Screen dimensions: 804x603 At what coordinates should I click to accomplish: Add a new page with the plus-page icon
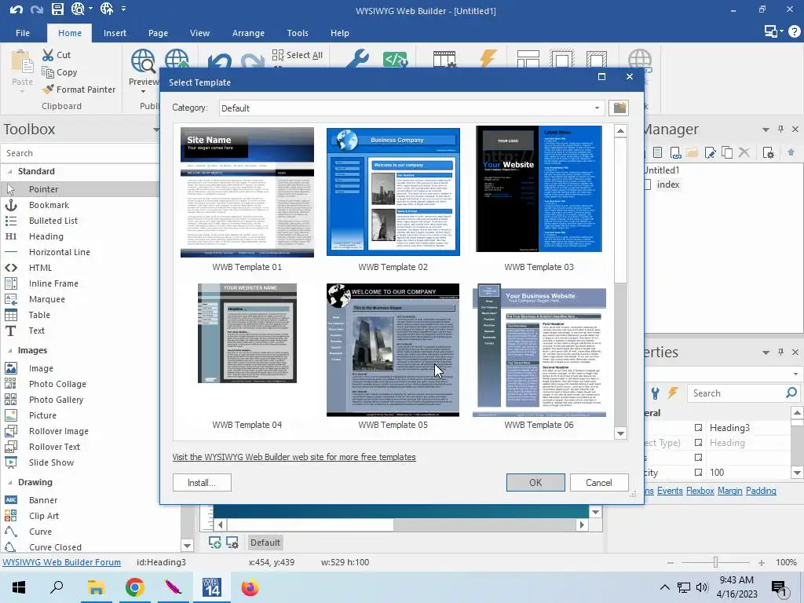coord(215,543)
